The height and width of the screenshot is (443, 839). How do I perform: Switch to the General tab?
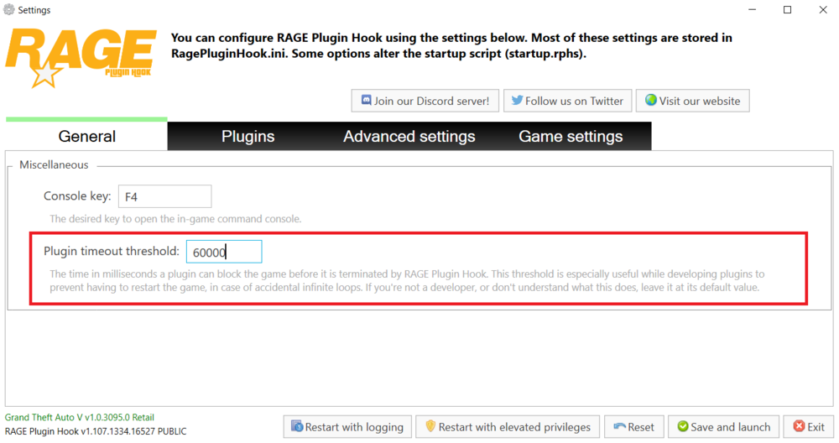[x=86, y=136]
